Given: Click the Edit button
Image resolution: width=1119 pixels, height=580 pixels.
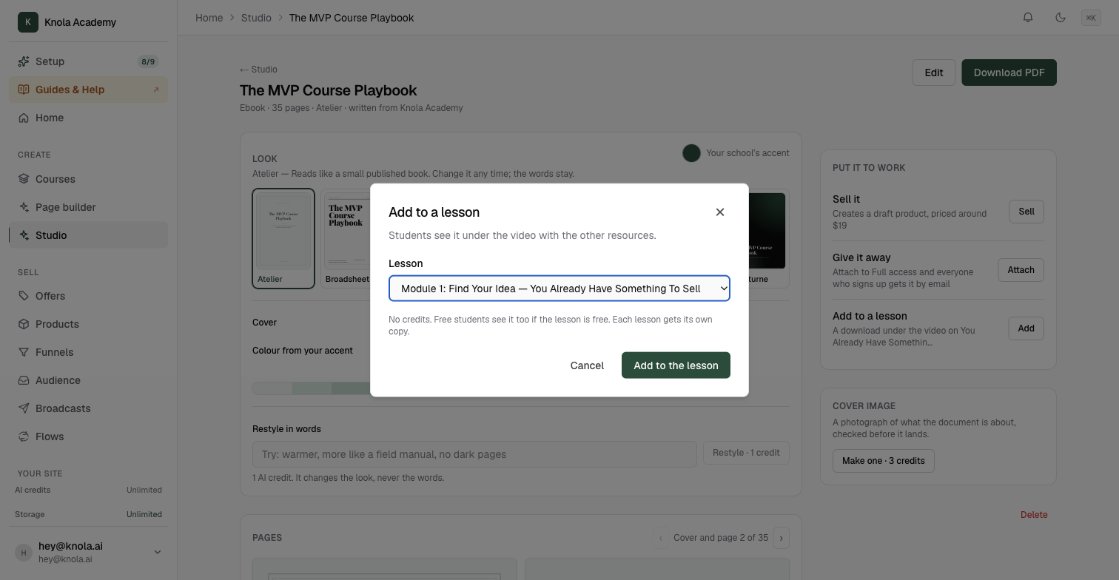Looking at the screenshot, I should tap(934, 72).
